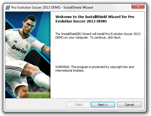This screenshot has width=151, height=116.
Task: Click the Next > button
Action: click(x=103, y=105)
